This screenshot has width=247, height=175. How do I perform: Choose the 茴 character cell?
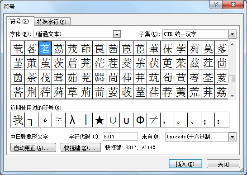[221, 63]
